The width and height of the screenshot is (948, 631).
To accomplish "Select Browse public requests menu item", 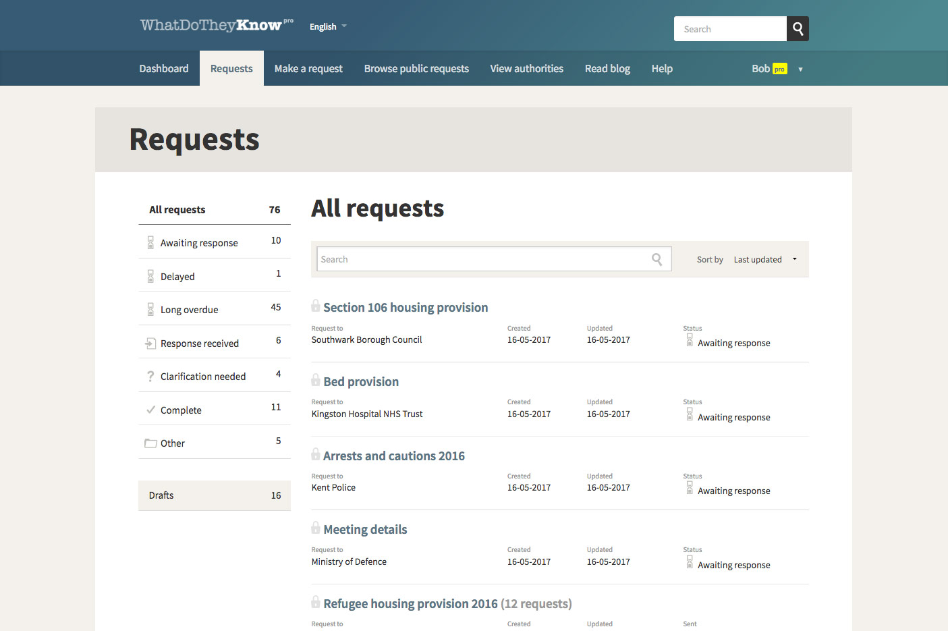I will [x=416, y=69].
